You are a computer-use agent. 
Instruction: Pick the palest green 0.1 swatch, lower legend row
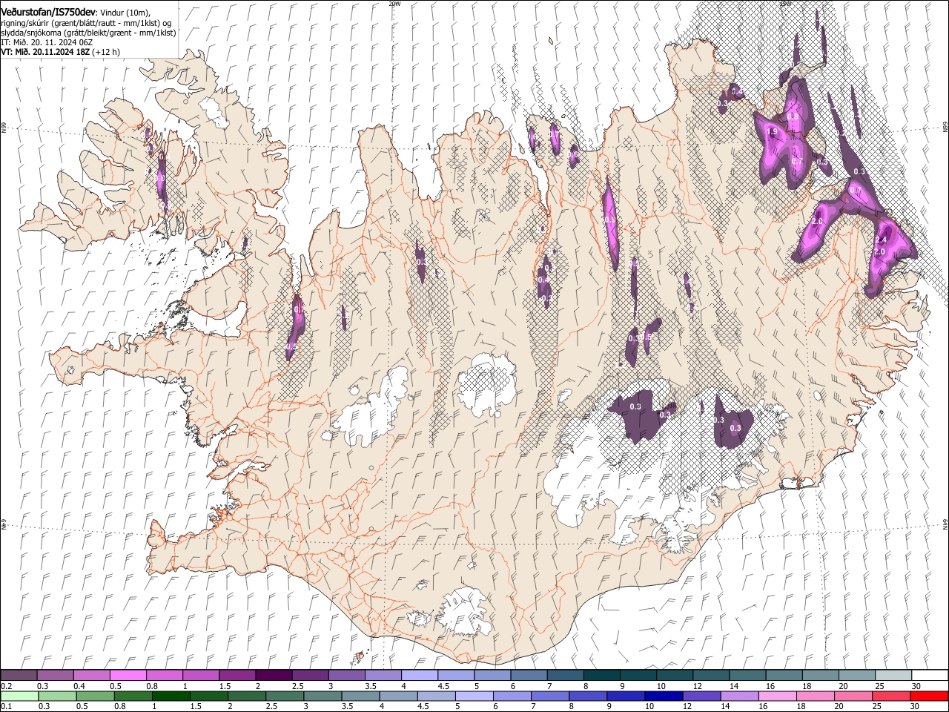point(20,696)
